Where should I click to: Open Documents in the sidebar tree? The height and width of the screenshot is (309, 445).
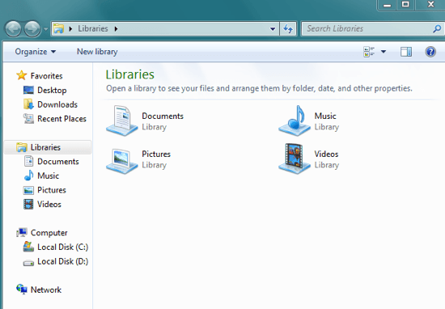58,162
